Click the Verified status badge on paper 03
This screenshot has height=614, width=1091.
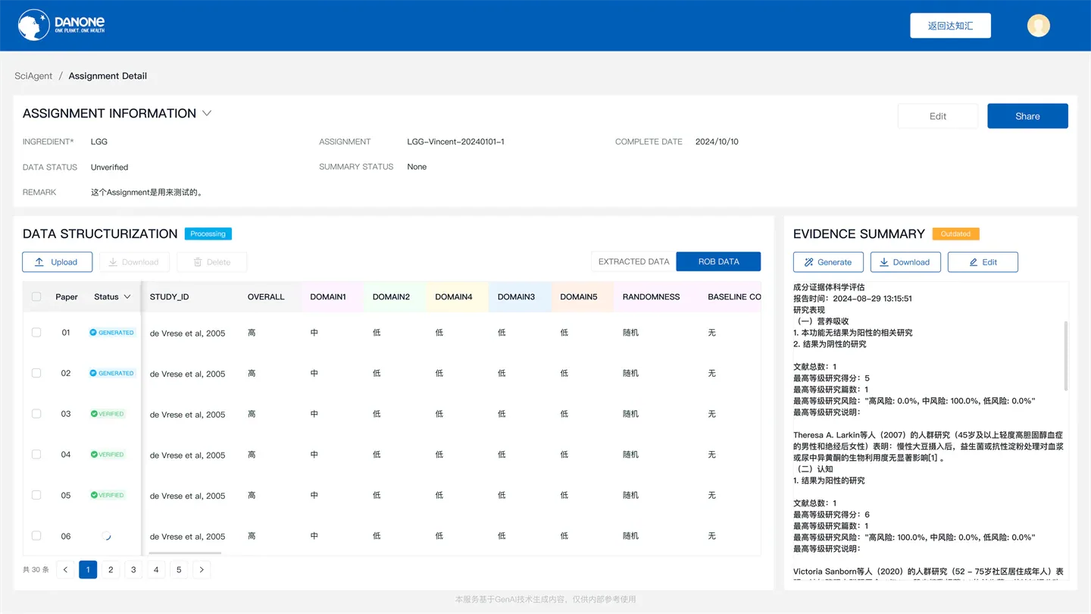click(x=108, y=414)
